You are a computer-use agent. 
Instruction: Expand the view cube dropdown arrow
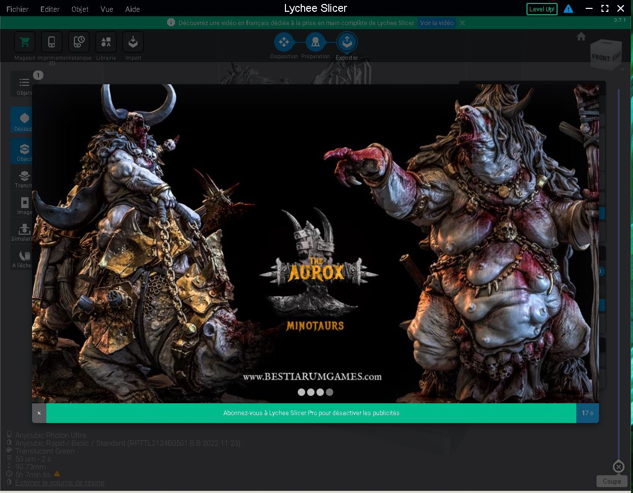pos(623,70)
